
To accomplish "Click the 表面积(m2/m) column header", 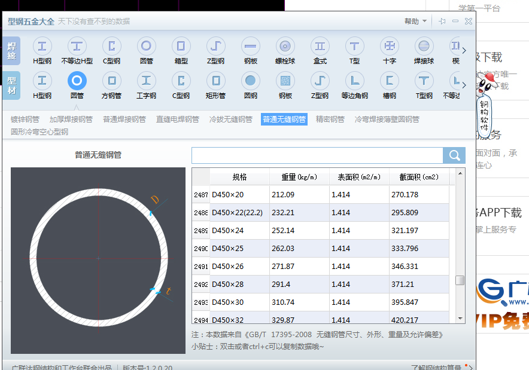I will point(359,177).
